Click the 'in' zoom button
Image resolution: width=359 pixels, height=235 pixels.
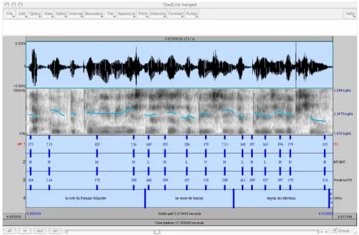coord(25,231)
